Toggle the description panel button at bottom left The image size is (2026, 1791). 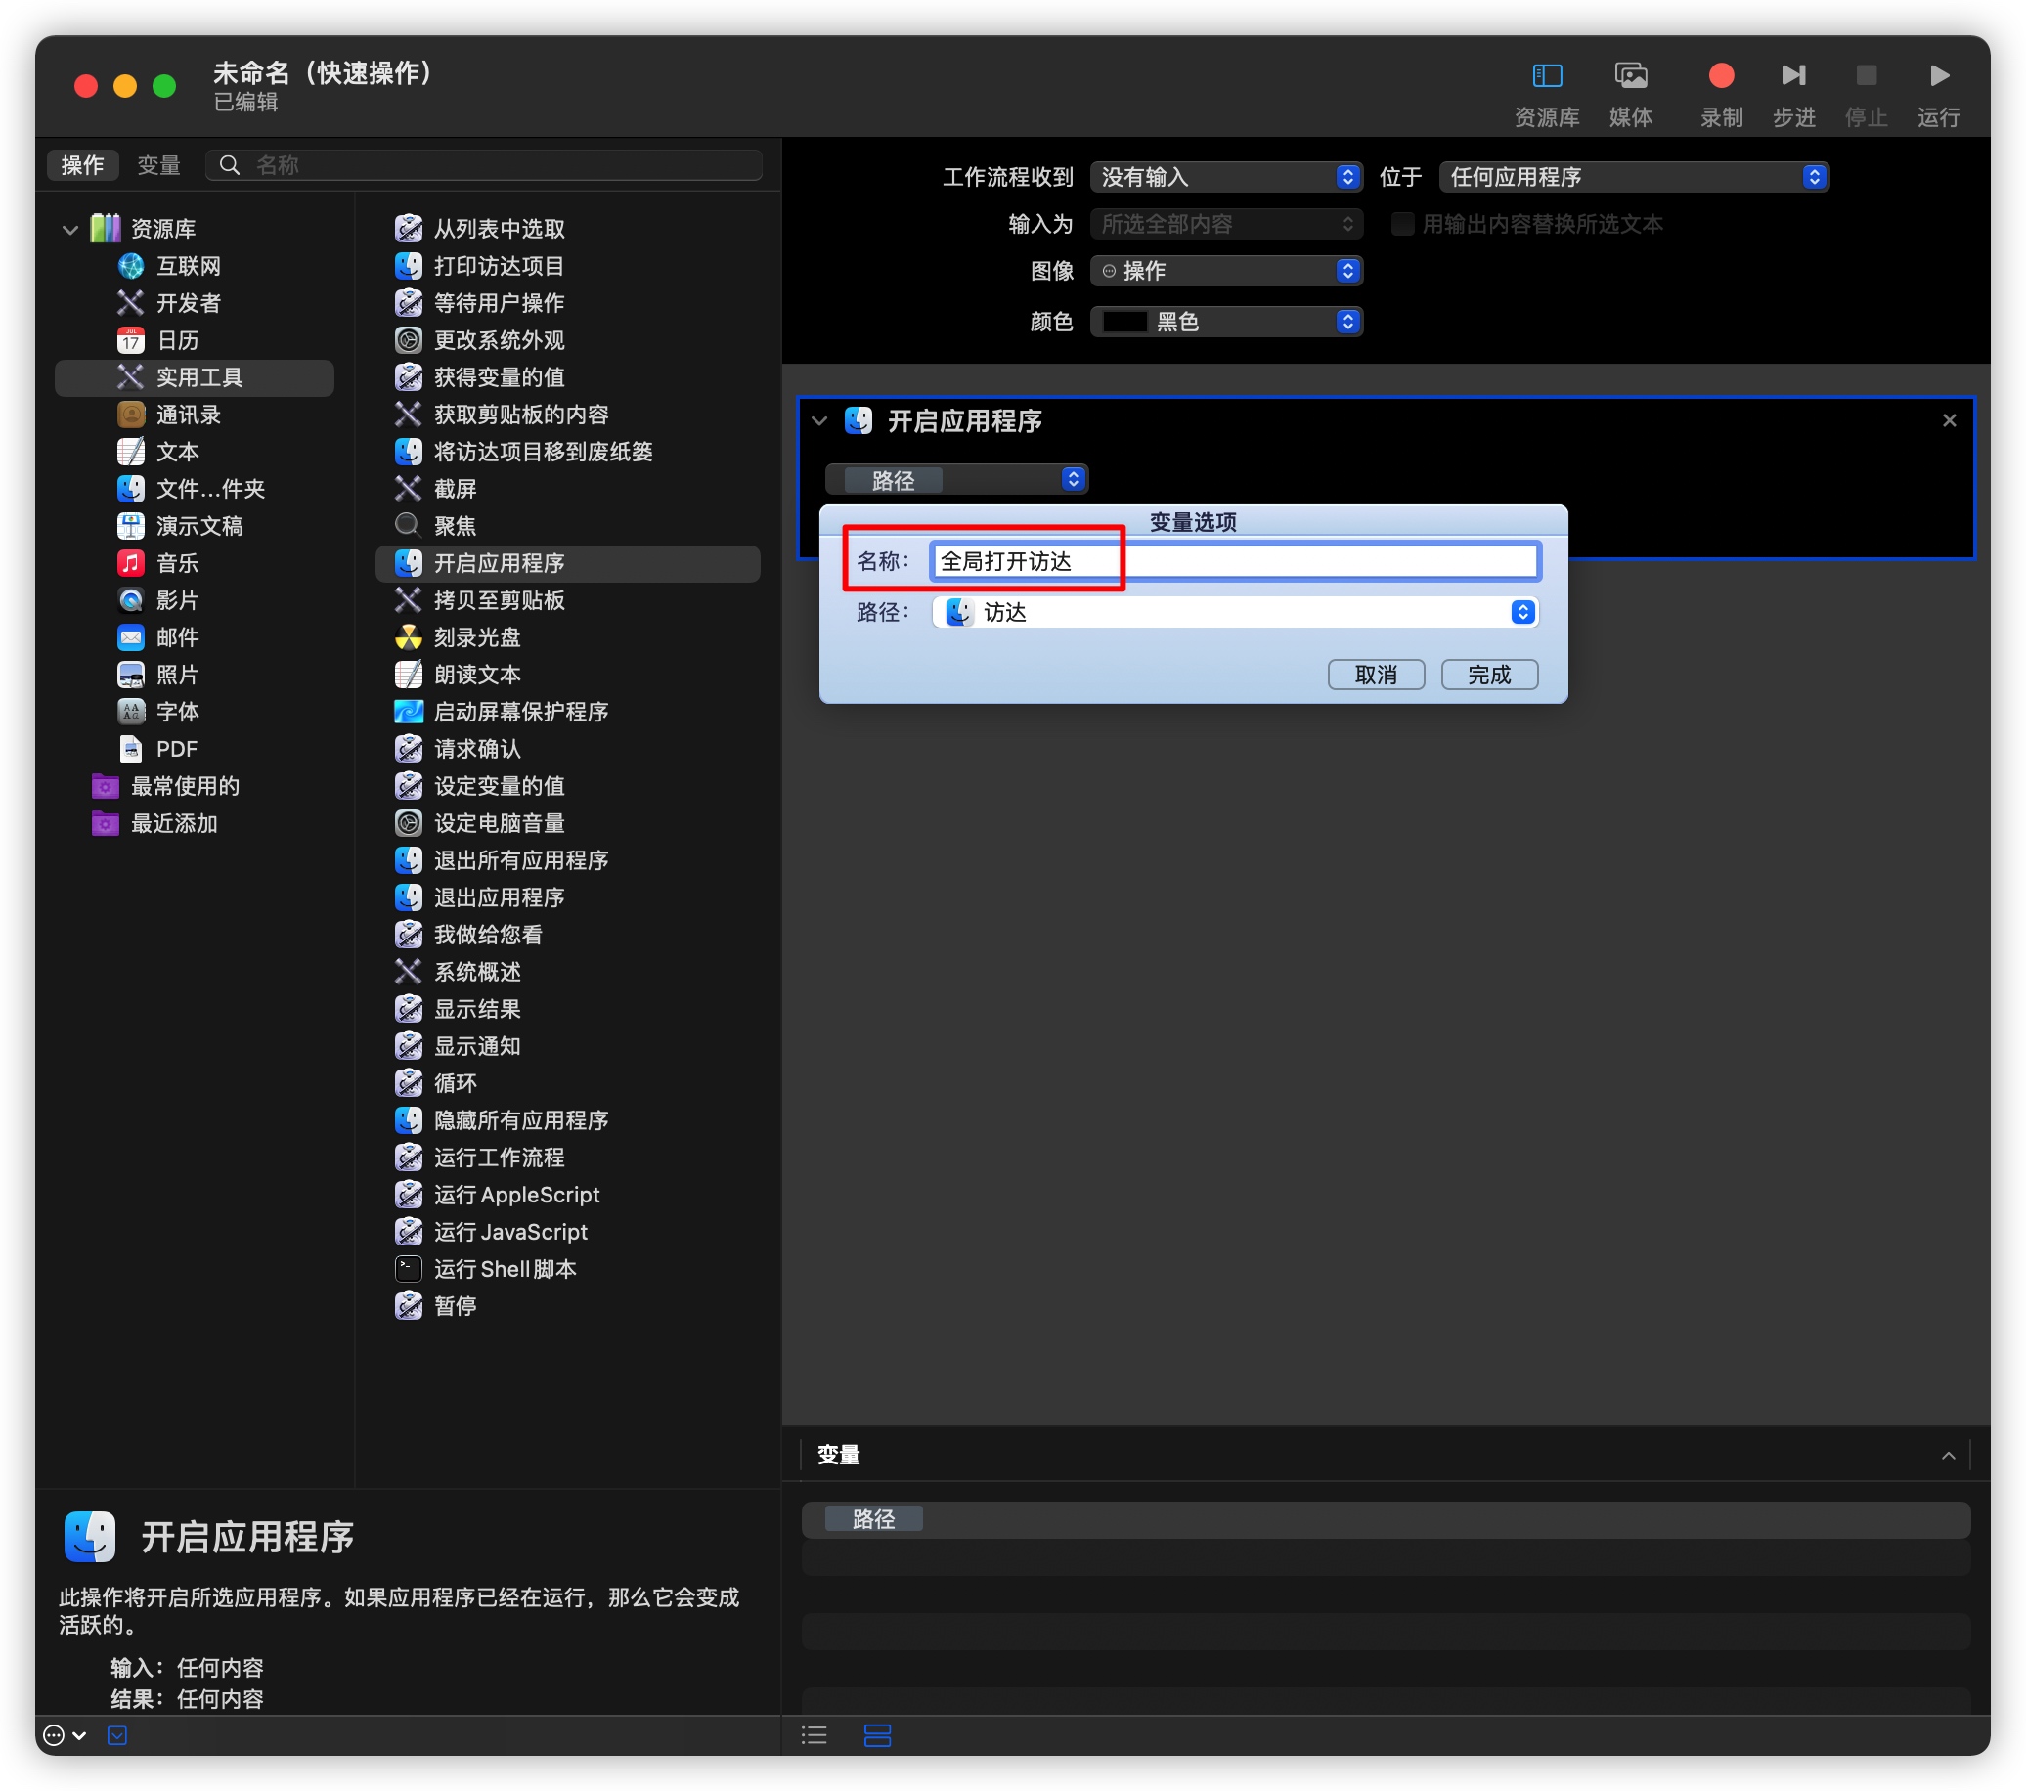pyautogui.click(x=117, y=1734)
